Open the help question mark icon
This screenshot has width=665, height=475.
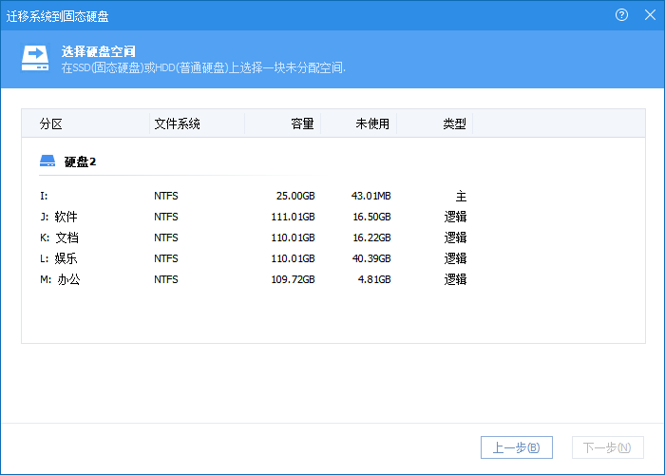click(x=621, y=15)
